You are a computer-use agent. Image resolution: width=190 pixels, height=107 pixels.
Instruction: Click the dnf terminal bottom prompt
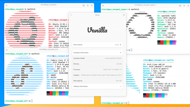pos(19,101)
